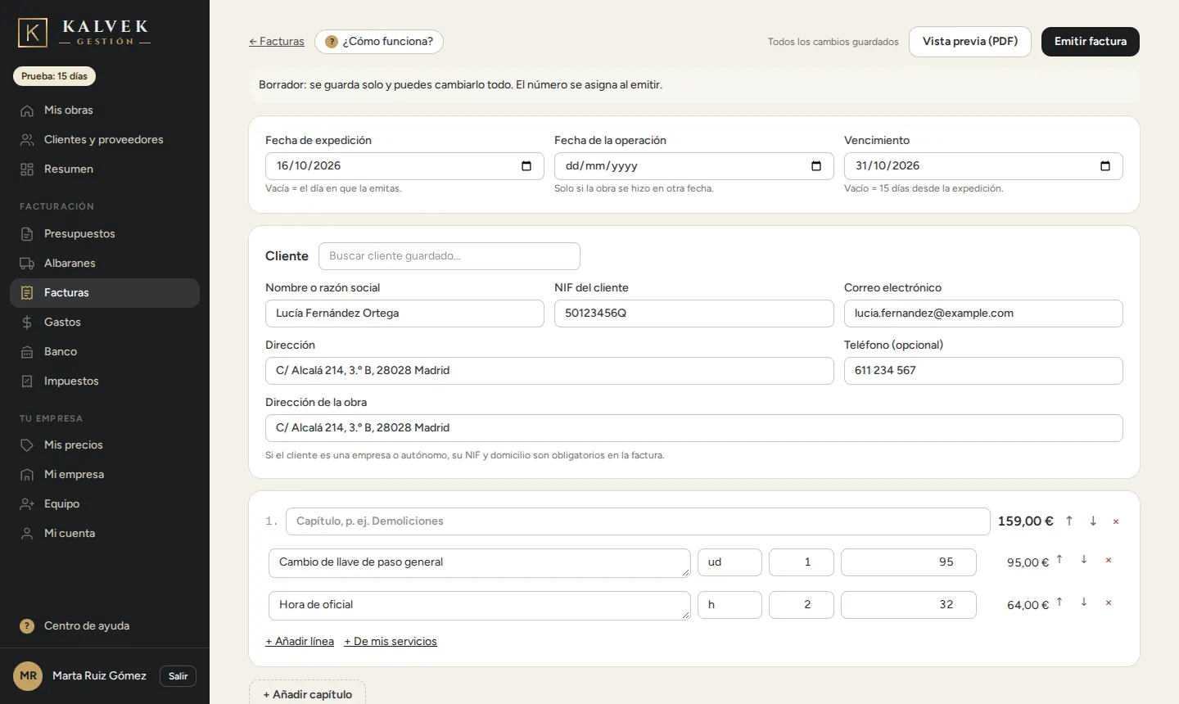1179x704 pixels.
Task: Move 'Cambio de llave de paso general' line up
Action: coord(1059,560)
